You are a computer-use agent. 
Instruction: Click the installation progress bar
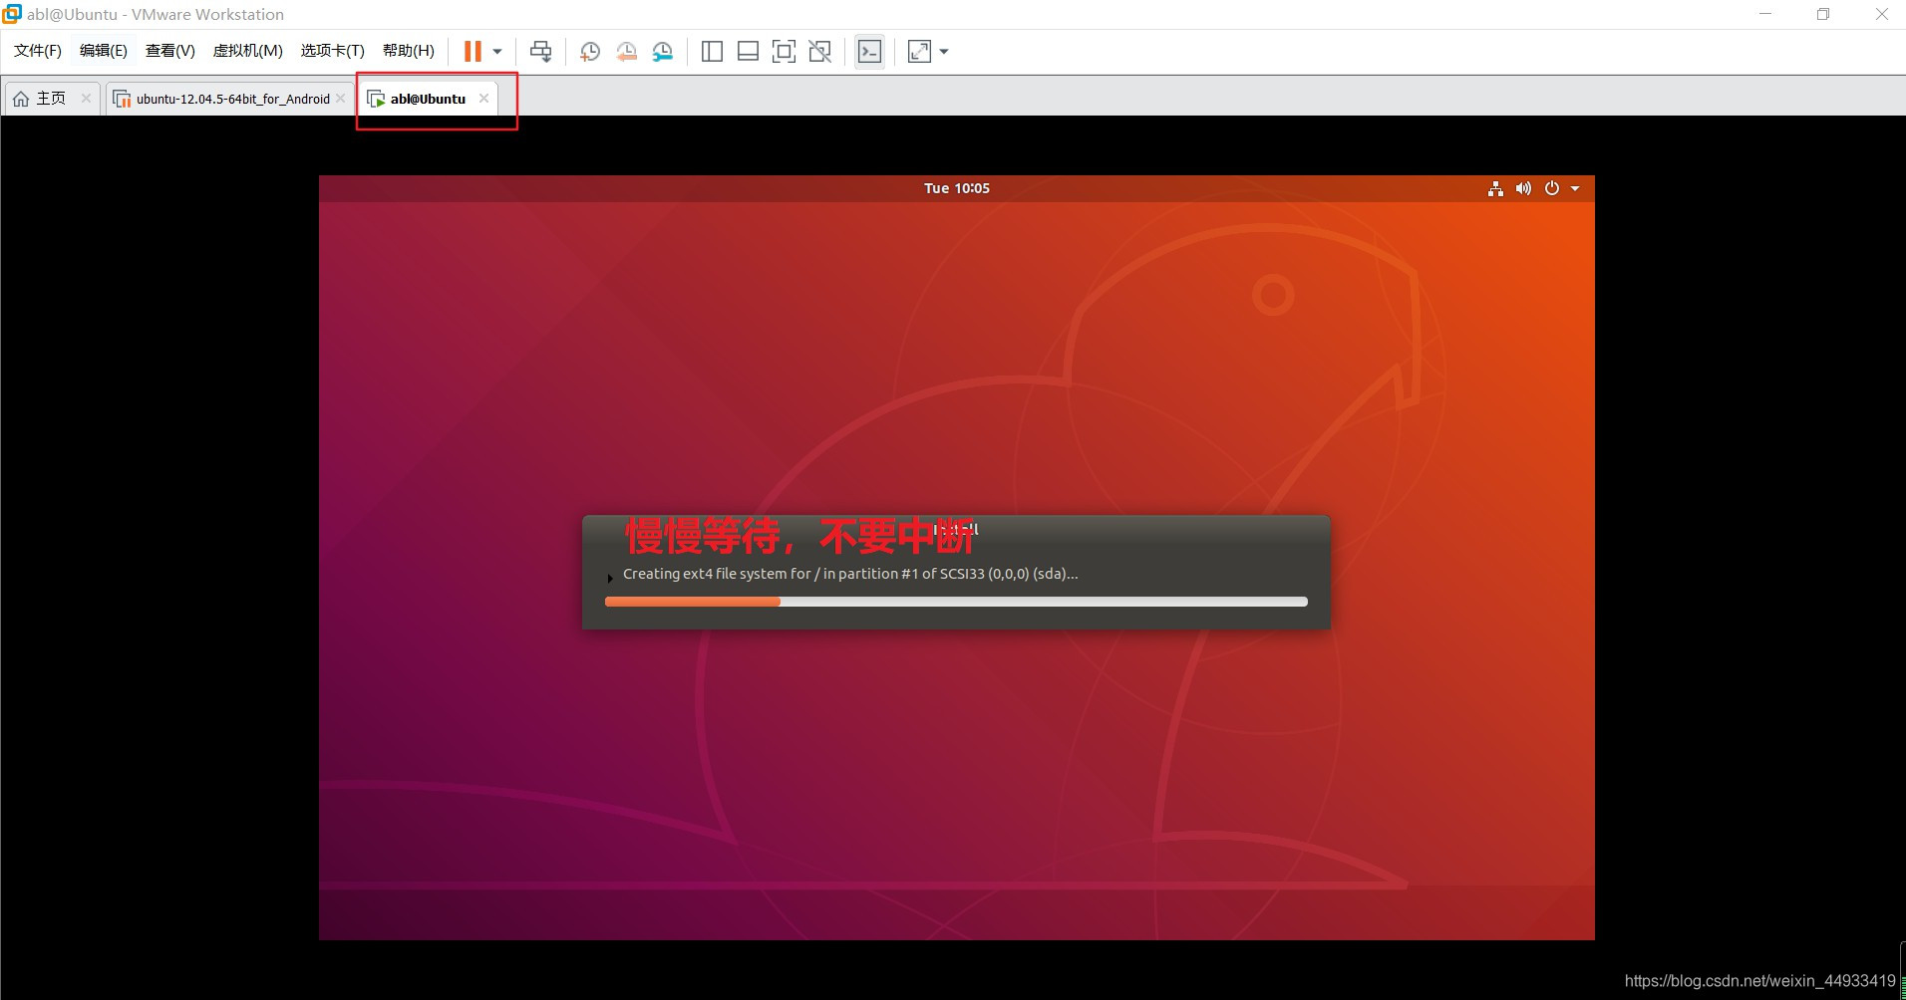tap(956, 602)
